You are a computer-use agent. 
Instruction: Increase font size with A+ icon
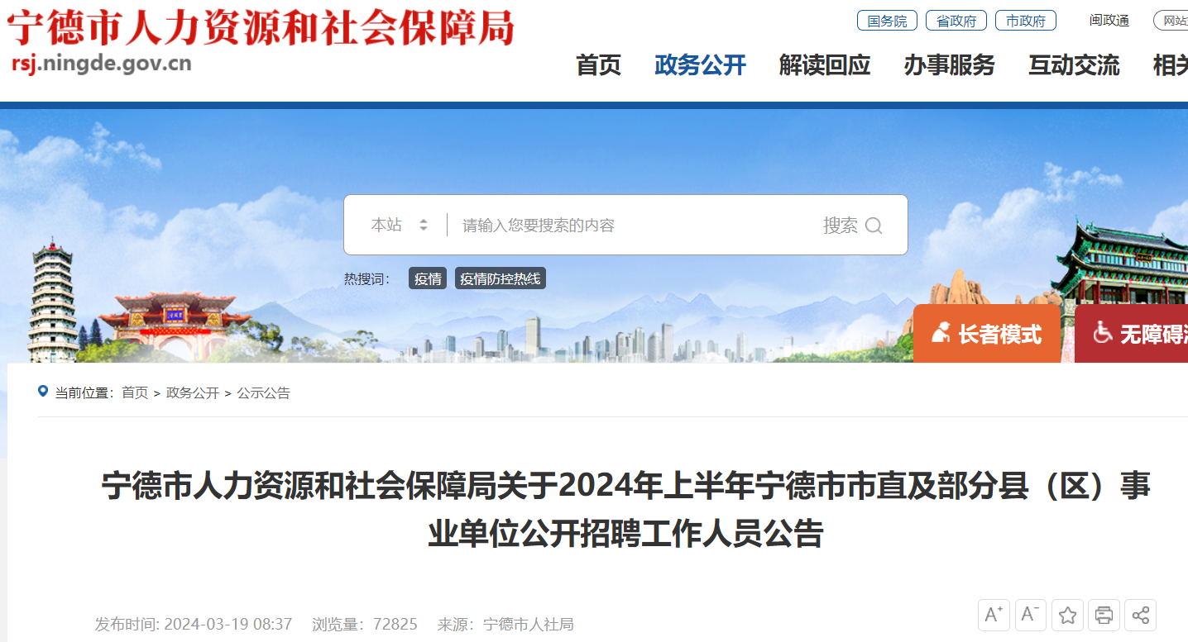tap(994, 615)
